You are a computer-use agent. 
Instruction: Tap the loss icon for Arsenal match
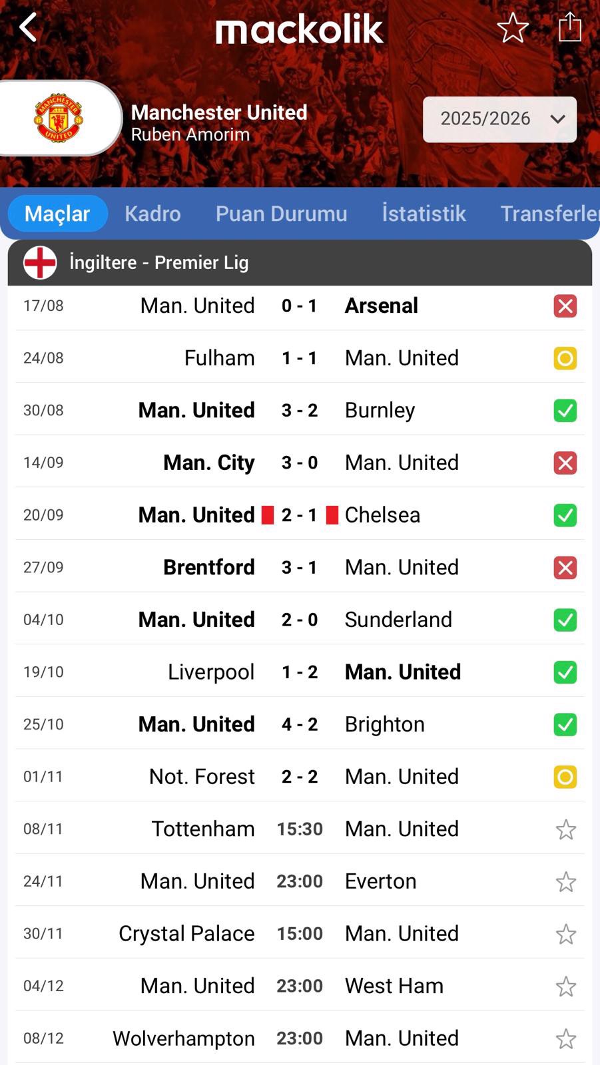click(565, 306)
